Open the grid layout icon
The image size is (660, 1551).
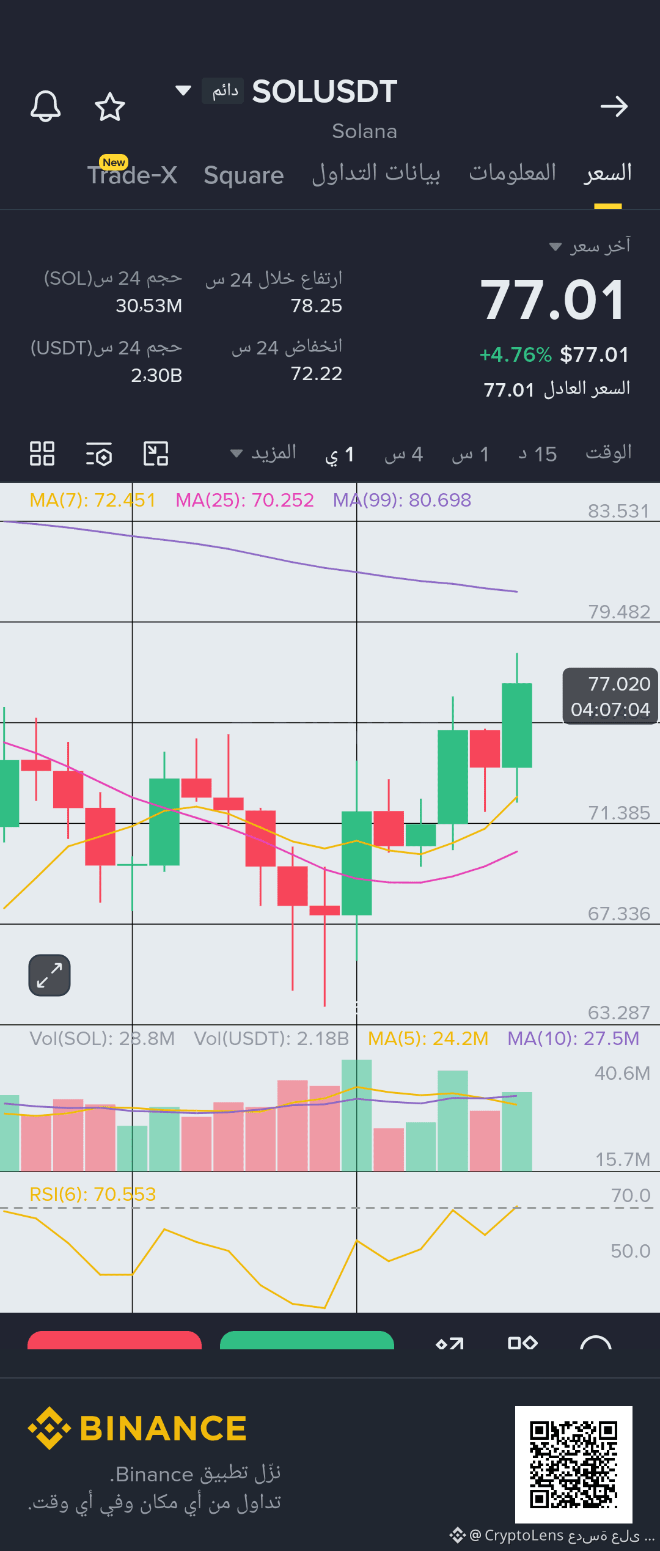click(x=42, y=453)
